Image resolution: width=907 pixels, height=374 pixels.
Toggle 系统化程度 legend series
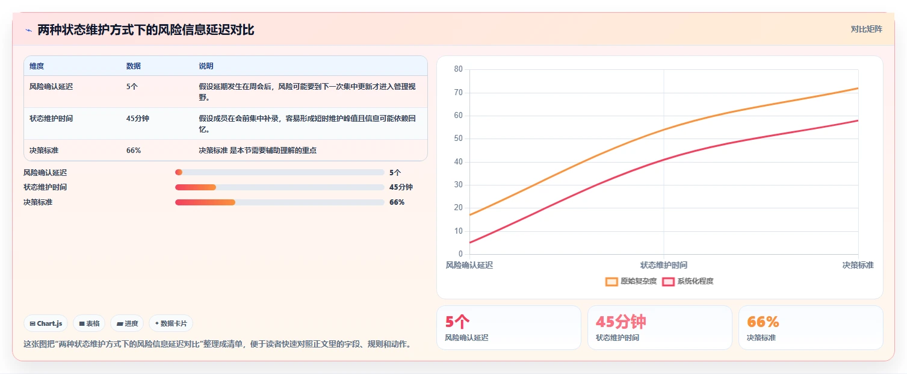coord(687,281)
